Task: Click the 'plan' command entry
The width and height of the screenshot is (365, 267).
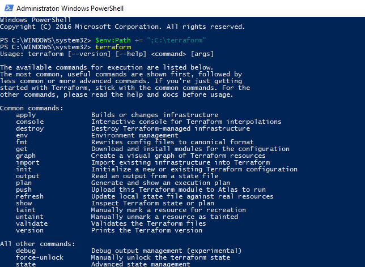Action: 24,183
